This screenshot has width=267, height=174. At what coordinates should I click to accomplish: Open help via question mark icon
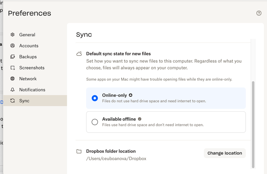[x=259, y=13]
